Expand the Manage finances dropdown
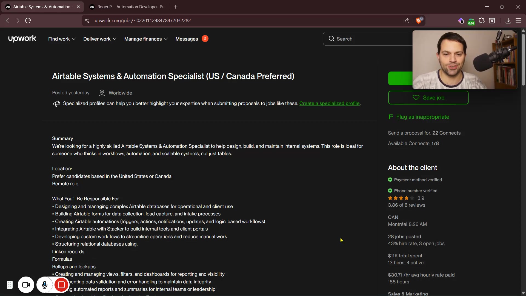 click(x=146, y=39)
